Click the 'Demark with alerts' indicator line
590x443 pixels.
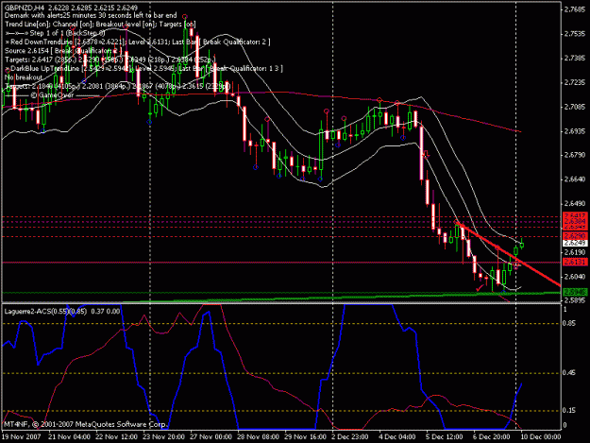click(91, 15)
